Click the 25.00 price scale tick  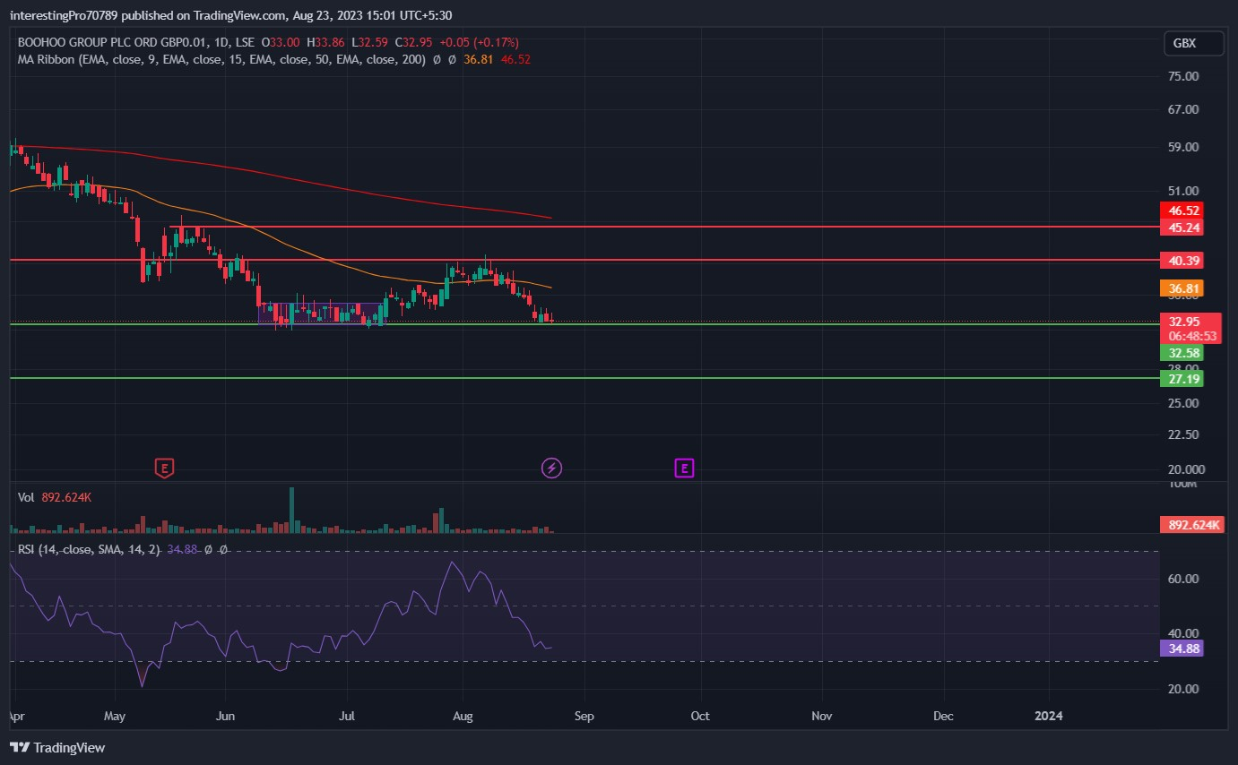pos(1184,403)
